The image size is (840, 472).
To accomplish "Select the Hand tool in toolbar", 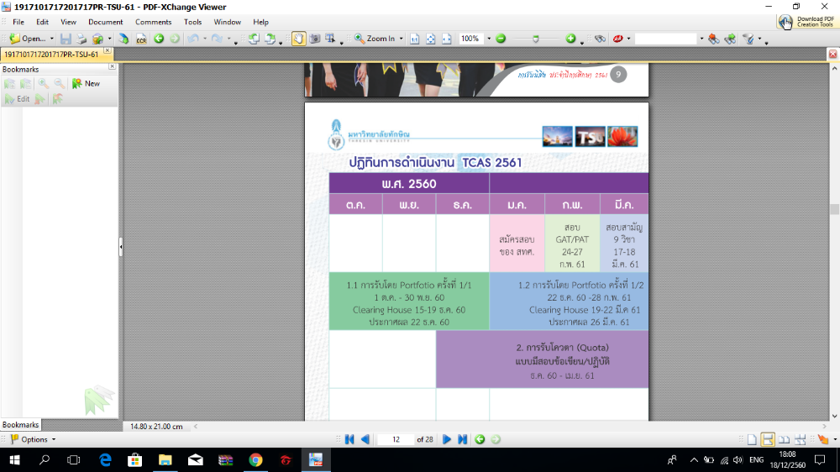I will [298, 39].
